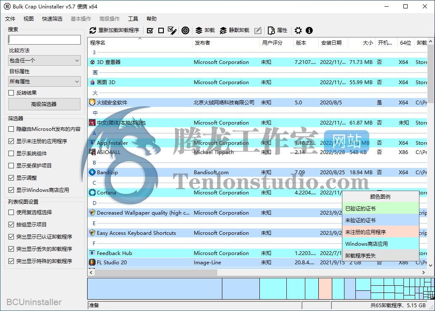Collapse the B group header
The height and width of the screenshot is (311, 435).
(94, 163)
